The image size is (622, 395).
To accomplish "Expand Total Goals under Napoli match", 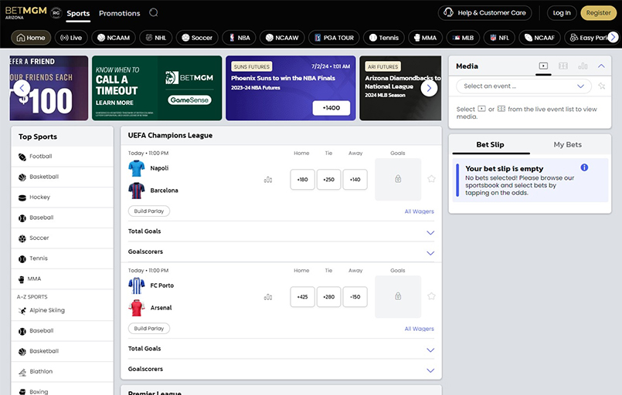I will pyautogui.click(x=281, y=231).
